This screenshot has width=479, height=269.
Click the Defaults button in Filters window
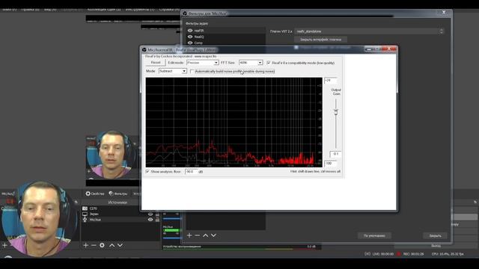point(374,236)
